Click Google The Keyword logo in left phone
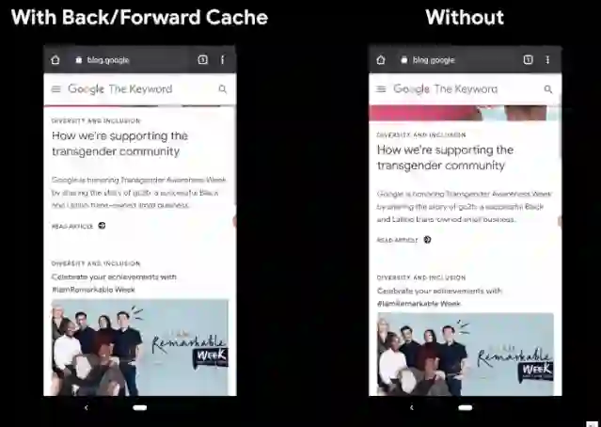 [120, 89]
